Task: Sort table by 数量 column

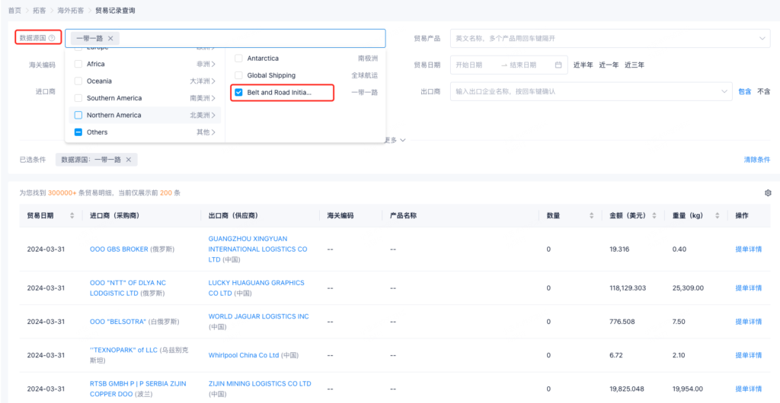Action: click(x=591, y=216)
